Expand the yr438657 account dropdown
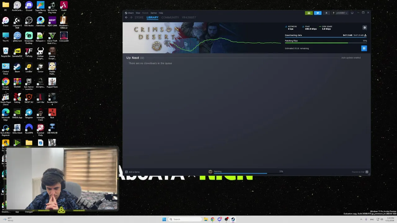 pos(341,13)
